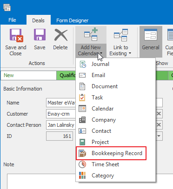Click the Save floppy disk icon

(x=40, y=35)
